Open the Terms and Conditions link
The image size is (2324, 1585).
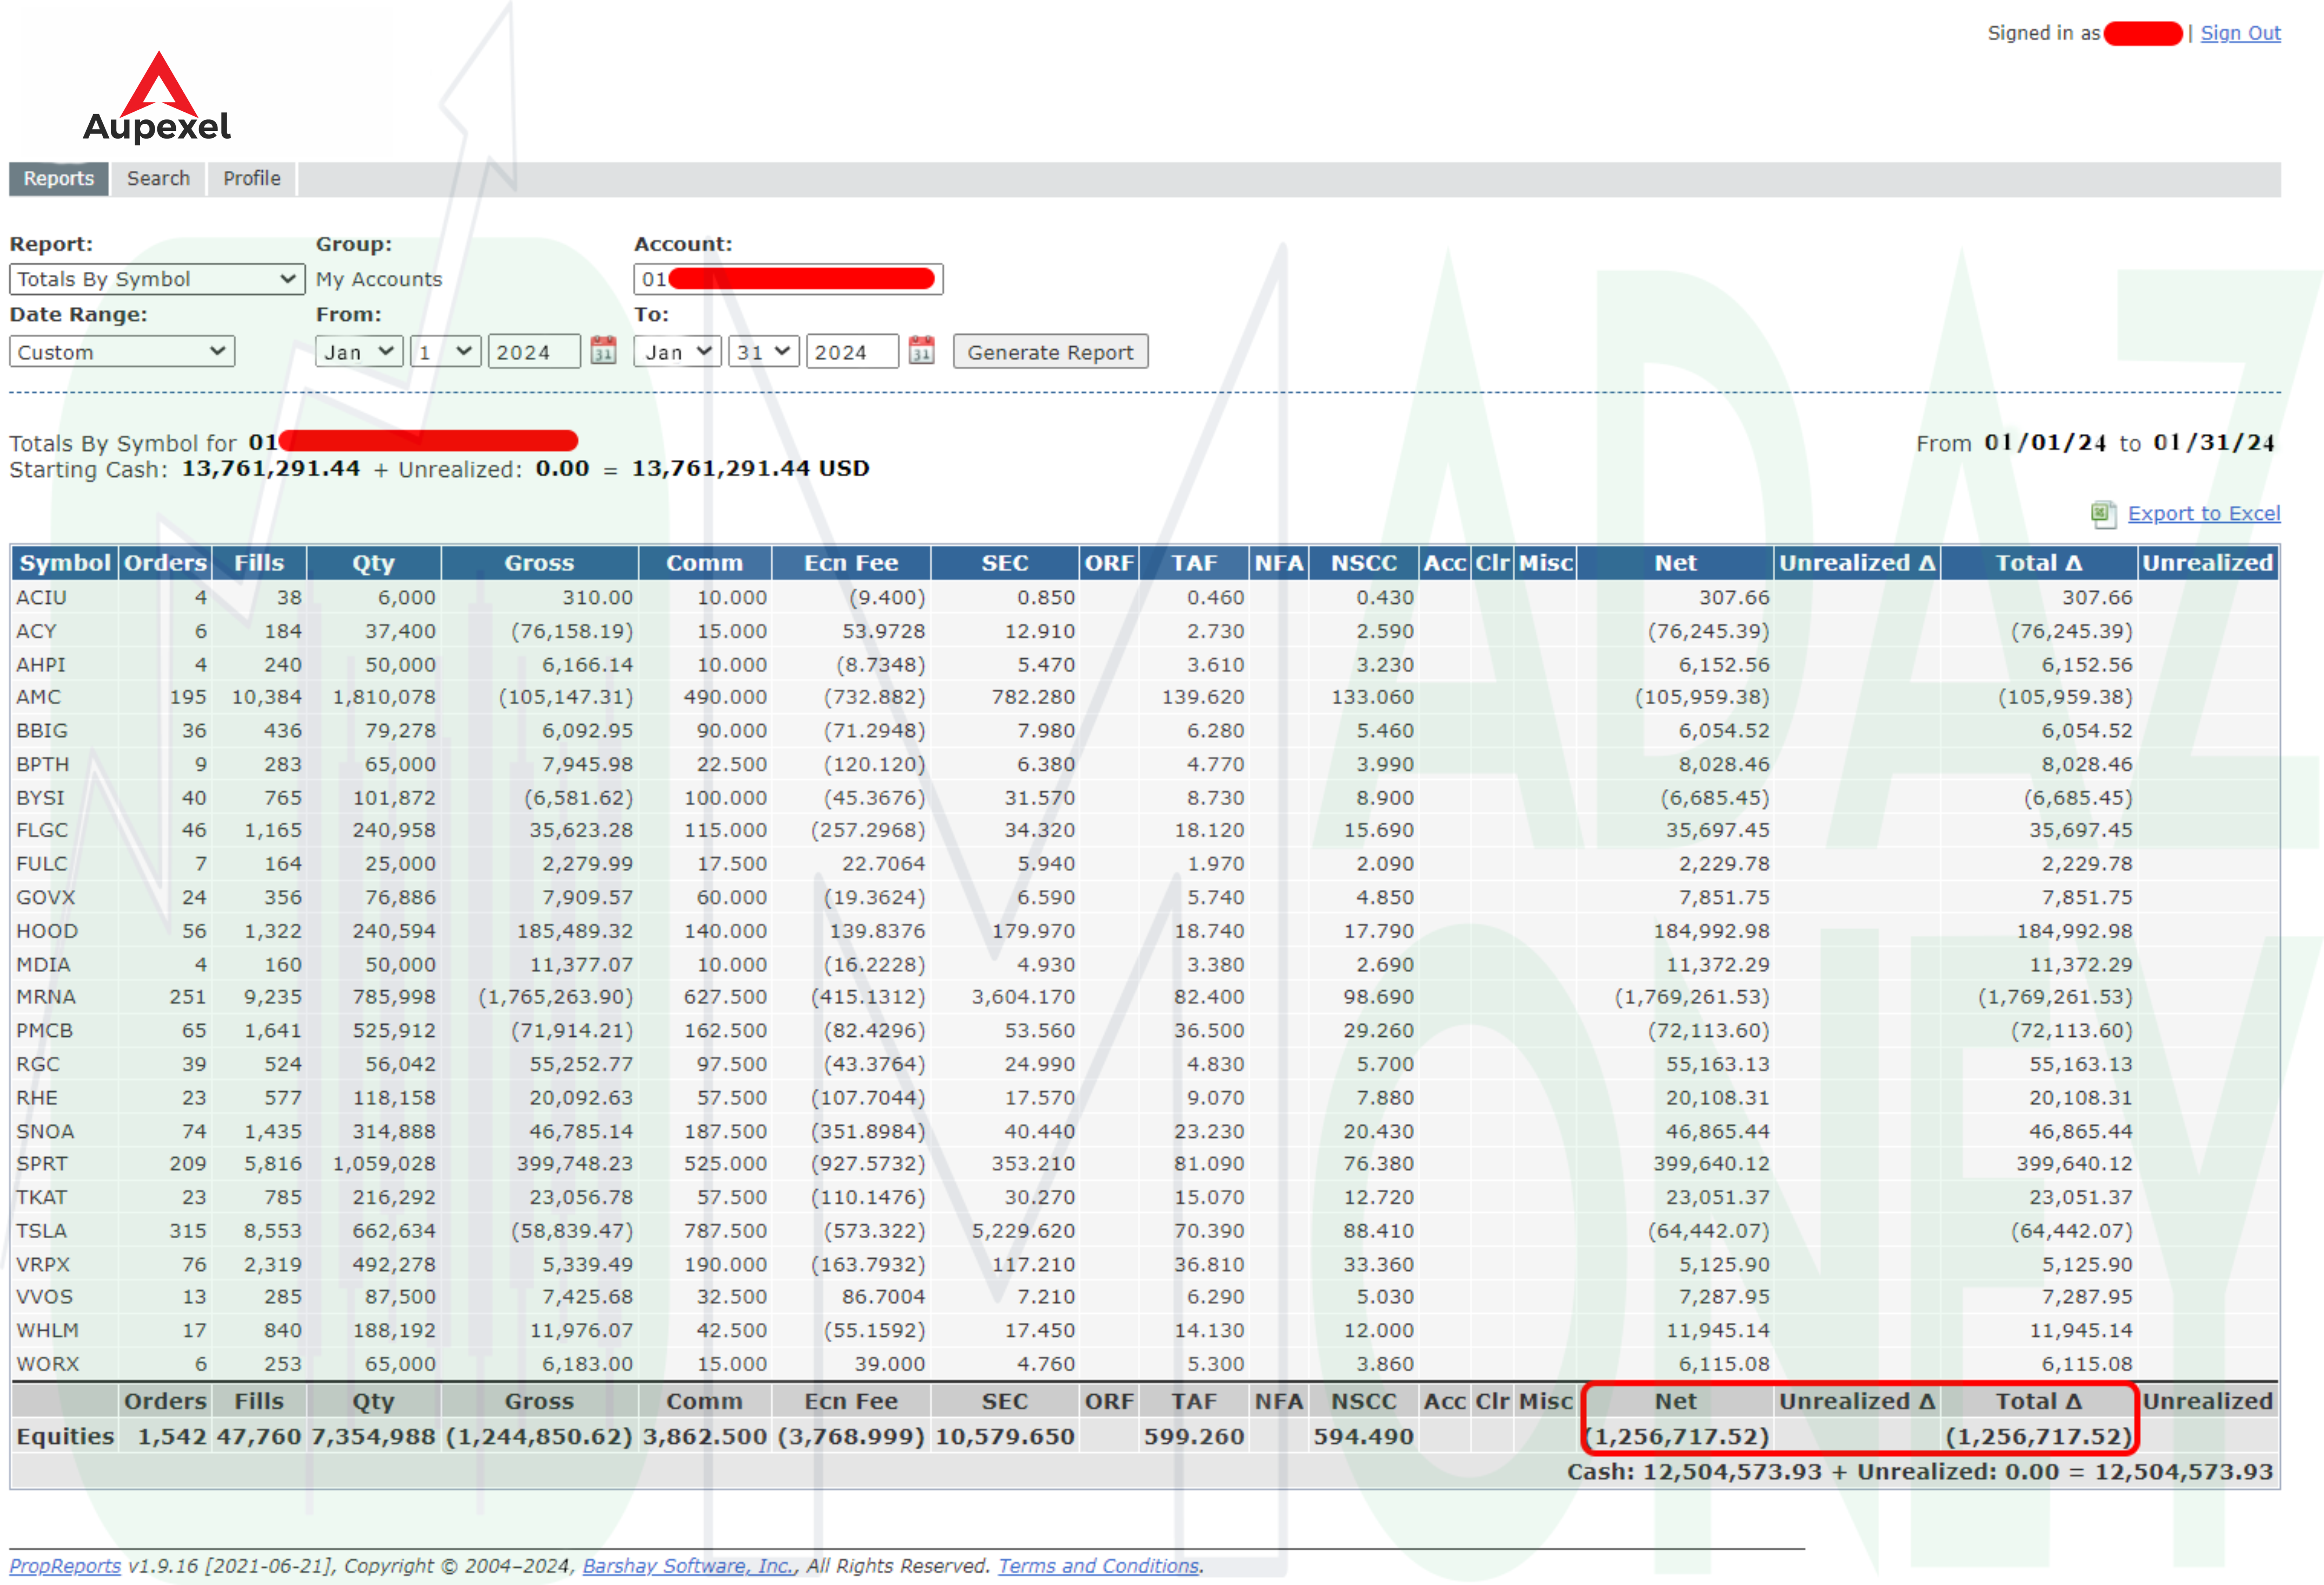[x=1098, y=1566]
